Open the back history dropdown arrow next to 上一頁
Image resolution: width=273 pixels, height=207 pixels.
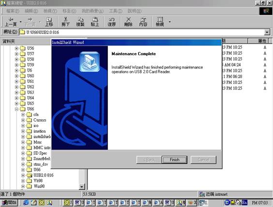(x=20, y=22)
